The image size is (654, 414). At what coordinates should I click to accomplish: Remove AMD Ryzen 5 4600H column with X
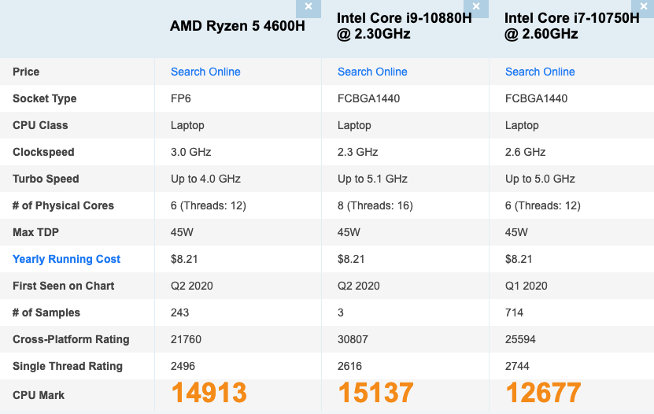coord(309,8)
